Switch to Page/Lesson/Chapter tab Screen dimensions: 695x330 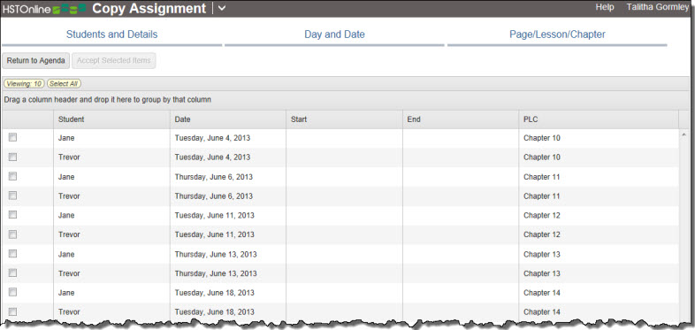point(557,35)
